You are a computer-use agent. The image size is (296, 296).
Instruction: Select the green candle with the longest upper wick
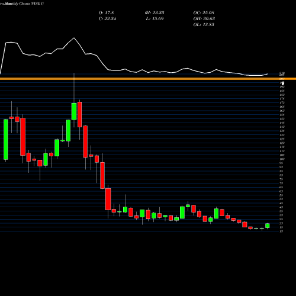click(74, 111)
